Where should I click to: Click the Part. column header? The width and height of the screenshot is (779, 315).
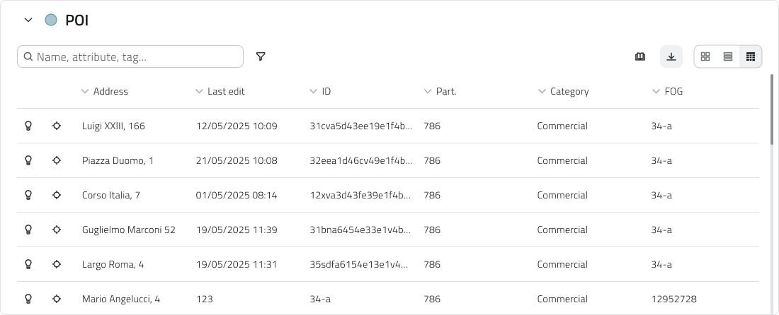[x=445, y=91]
